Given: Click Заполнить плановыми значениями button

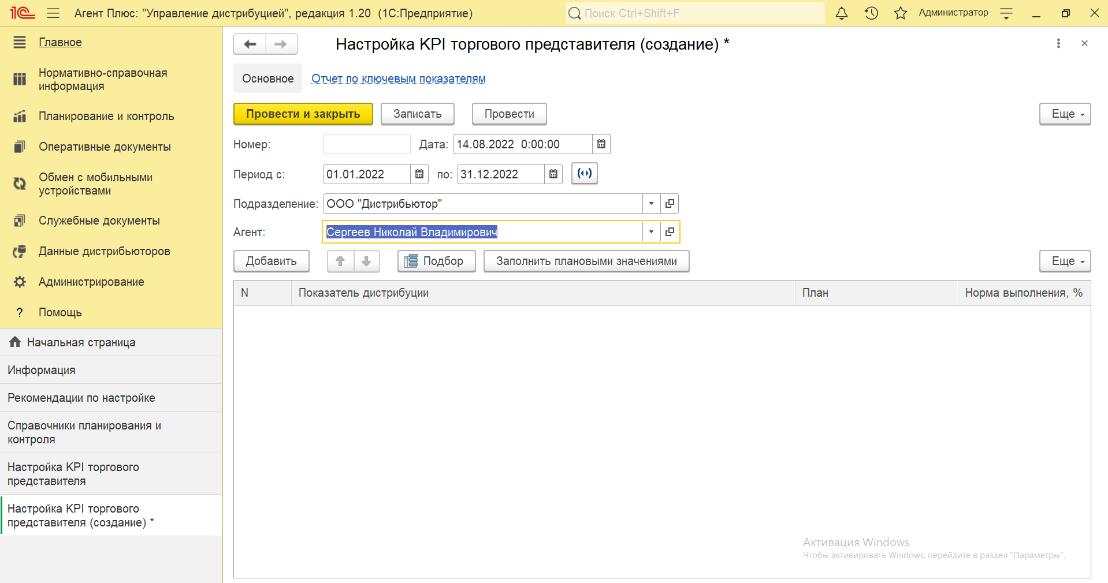Looking at the screenshot, I should click(586, 261).
